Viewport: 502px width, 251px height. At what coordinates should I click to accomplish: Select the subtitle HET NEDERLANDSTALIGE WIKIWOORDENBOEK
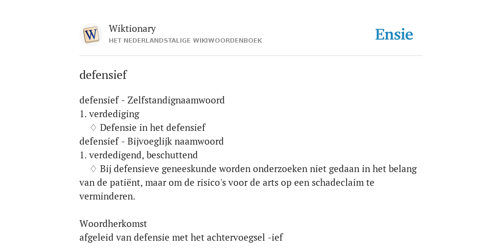(x=185, y=41)
